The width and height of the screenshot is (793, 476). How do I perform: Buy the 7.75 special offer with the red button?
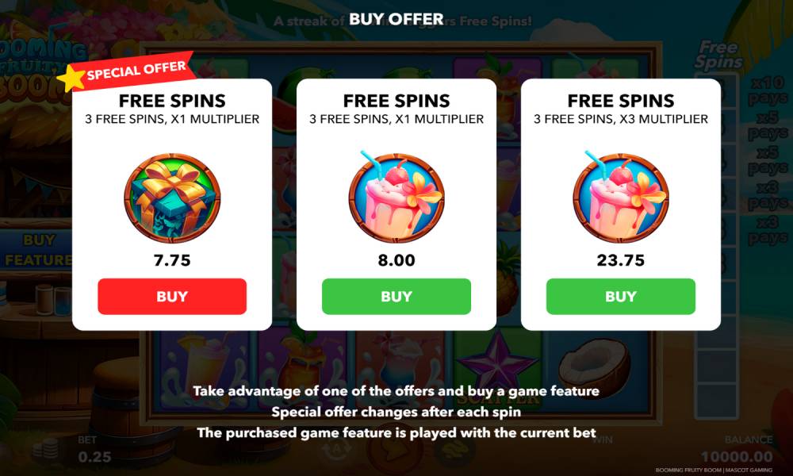172,297
